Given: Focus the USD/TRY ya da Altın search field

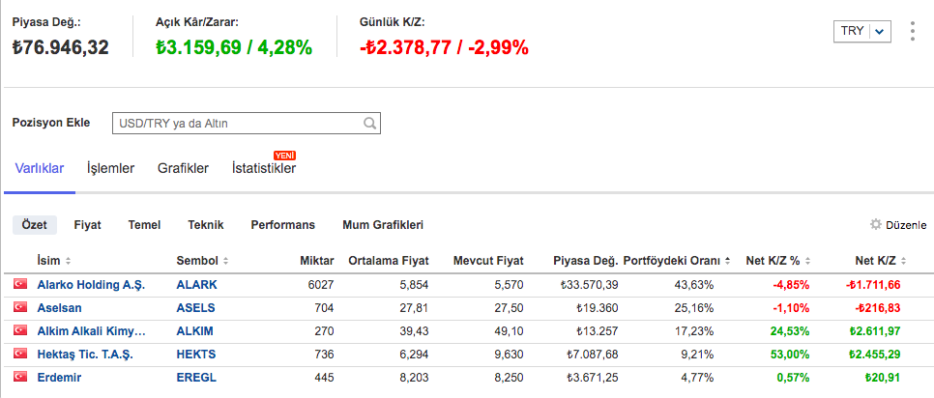Looking at the screenshot, I should (x=237, y=124).
